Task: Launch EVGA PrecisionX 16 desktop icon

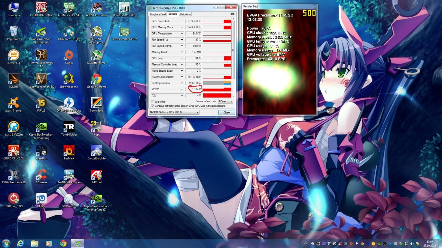Action: pyautogui.click(x=14, y=176)
